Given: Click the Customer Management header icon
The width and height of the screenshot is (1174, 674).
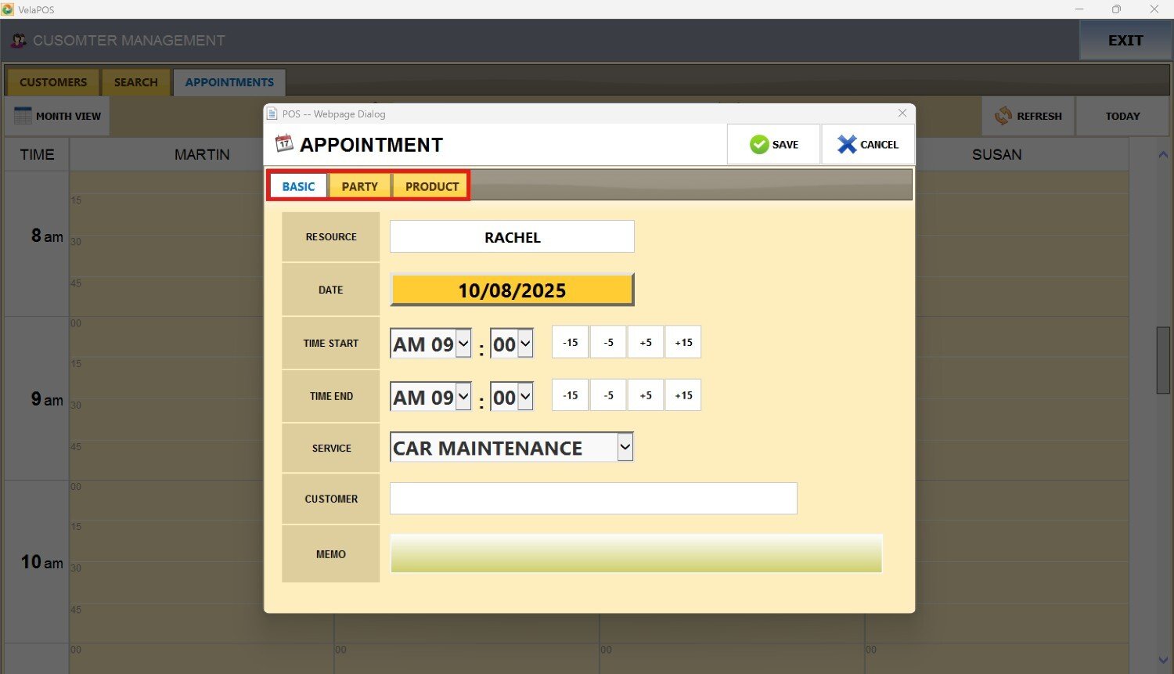Looking at the screenshot, I should pos(19,40).
